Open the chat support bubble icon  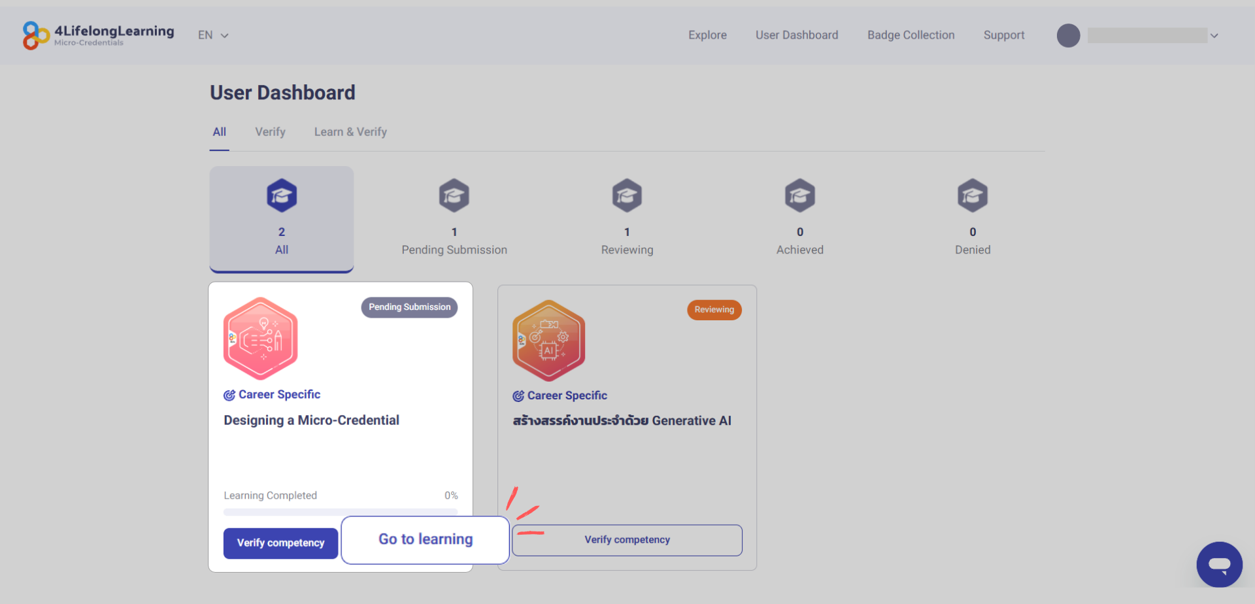pos(1219,564)
